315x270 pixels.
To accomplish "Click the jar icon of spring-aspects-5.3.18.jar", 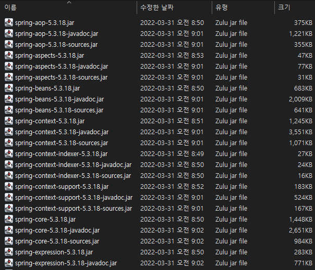I will [9, 55].
